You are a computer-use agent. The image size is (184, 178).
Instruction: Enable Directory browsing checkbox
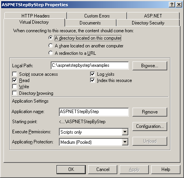pos(14,93)
